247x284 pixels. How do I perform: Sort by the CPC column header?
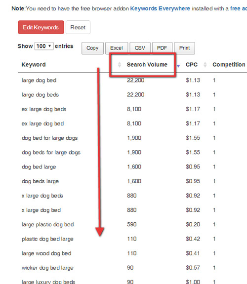coord(191,65)
